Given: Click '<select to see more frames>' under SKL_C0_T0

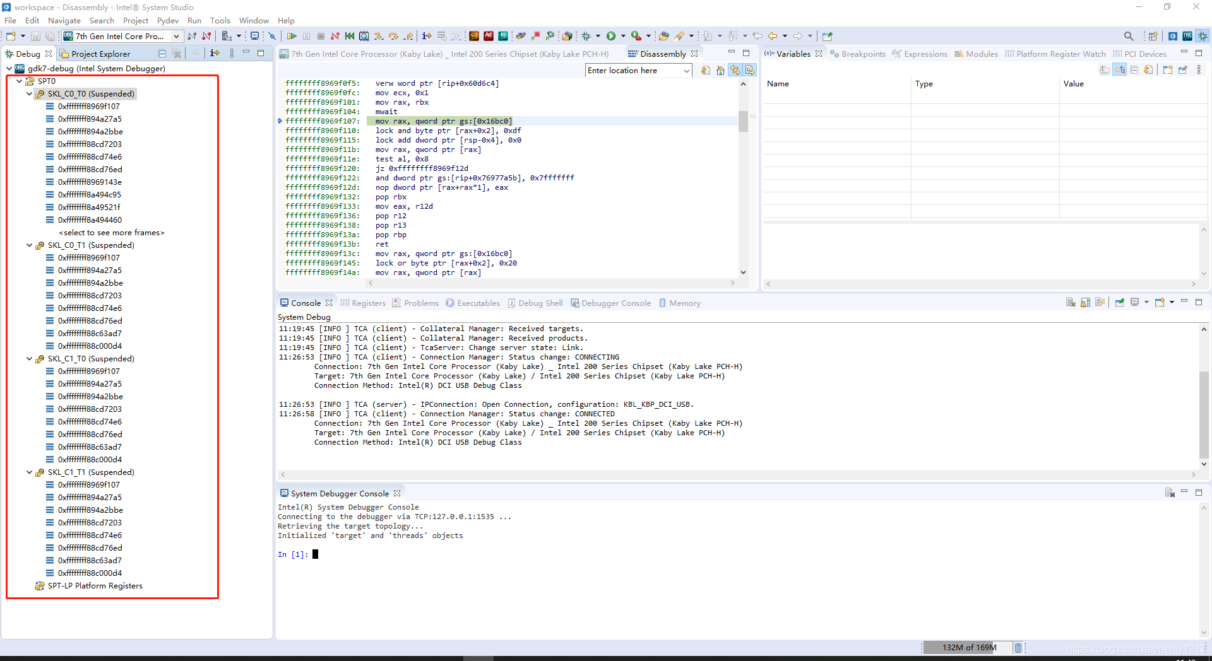Looking at the screenshot, I should click(112, 233).
